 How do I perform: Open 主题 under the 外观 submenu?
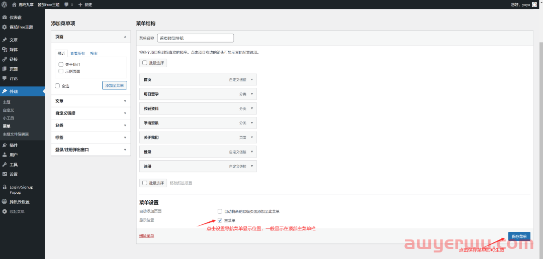tap(7, 102)
